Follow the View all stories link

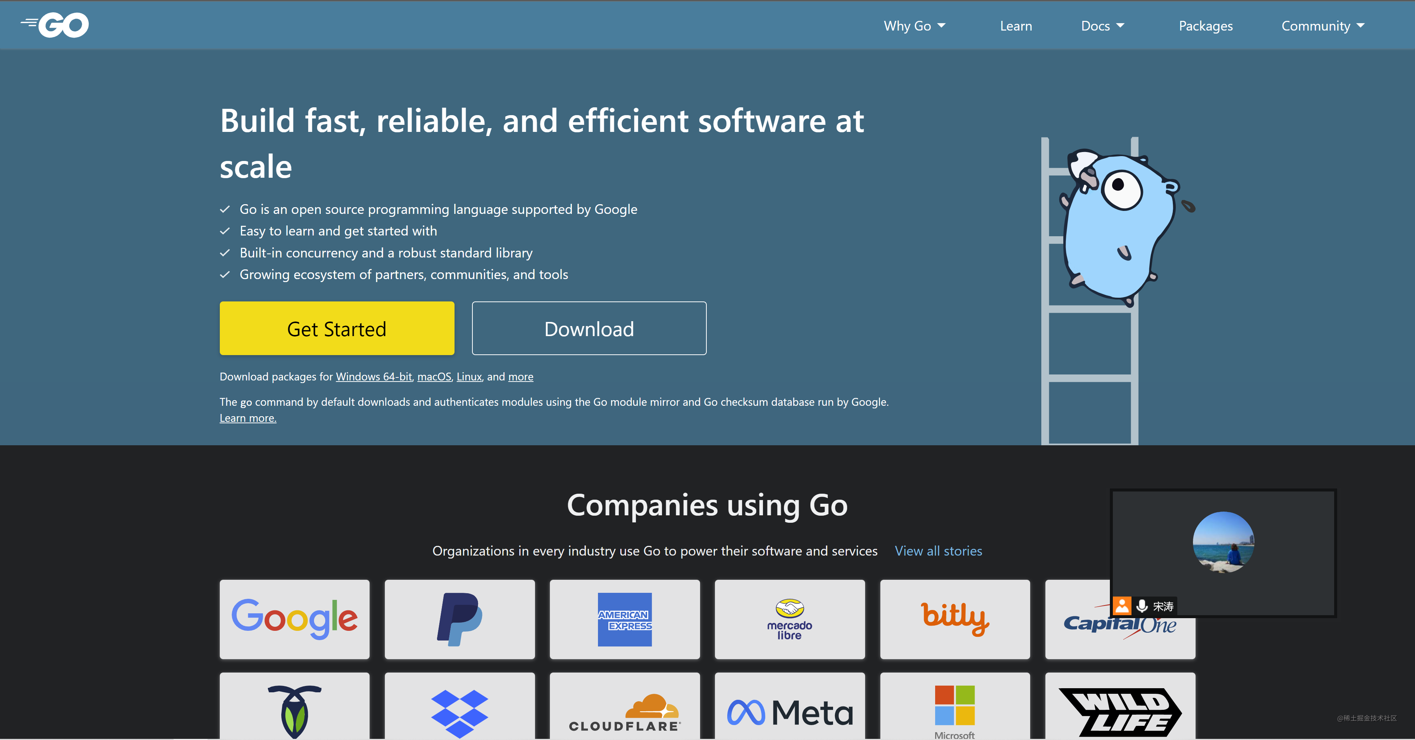(x=938, y=550)
